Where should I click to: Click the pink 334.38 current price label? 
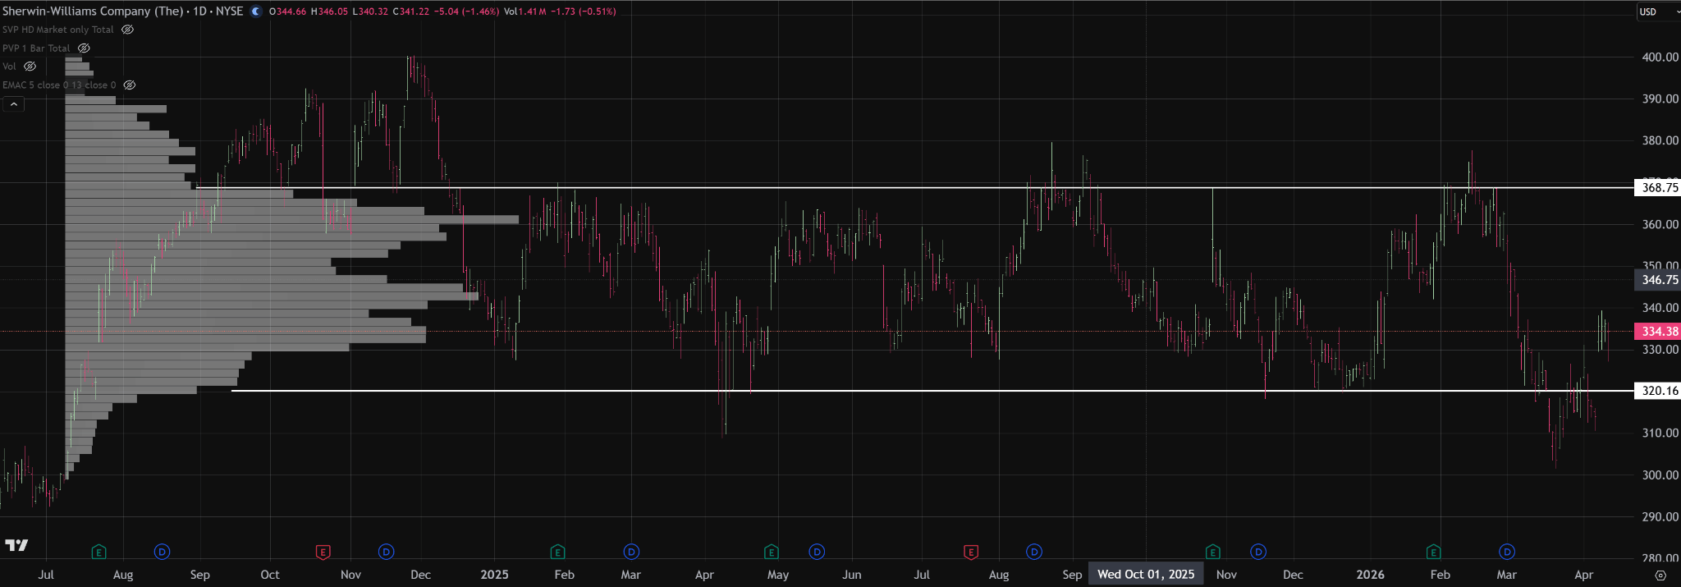pos(1659,332)
